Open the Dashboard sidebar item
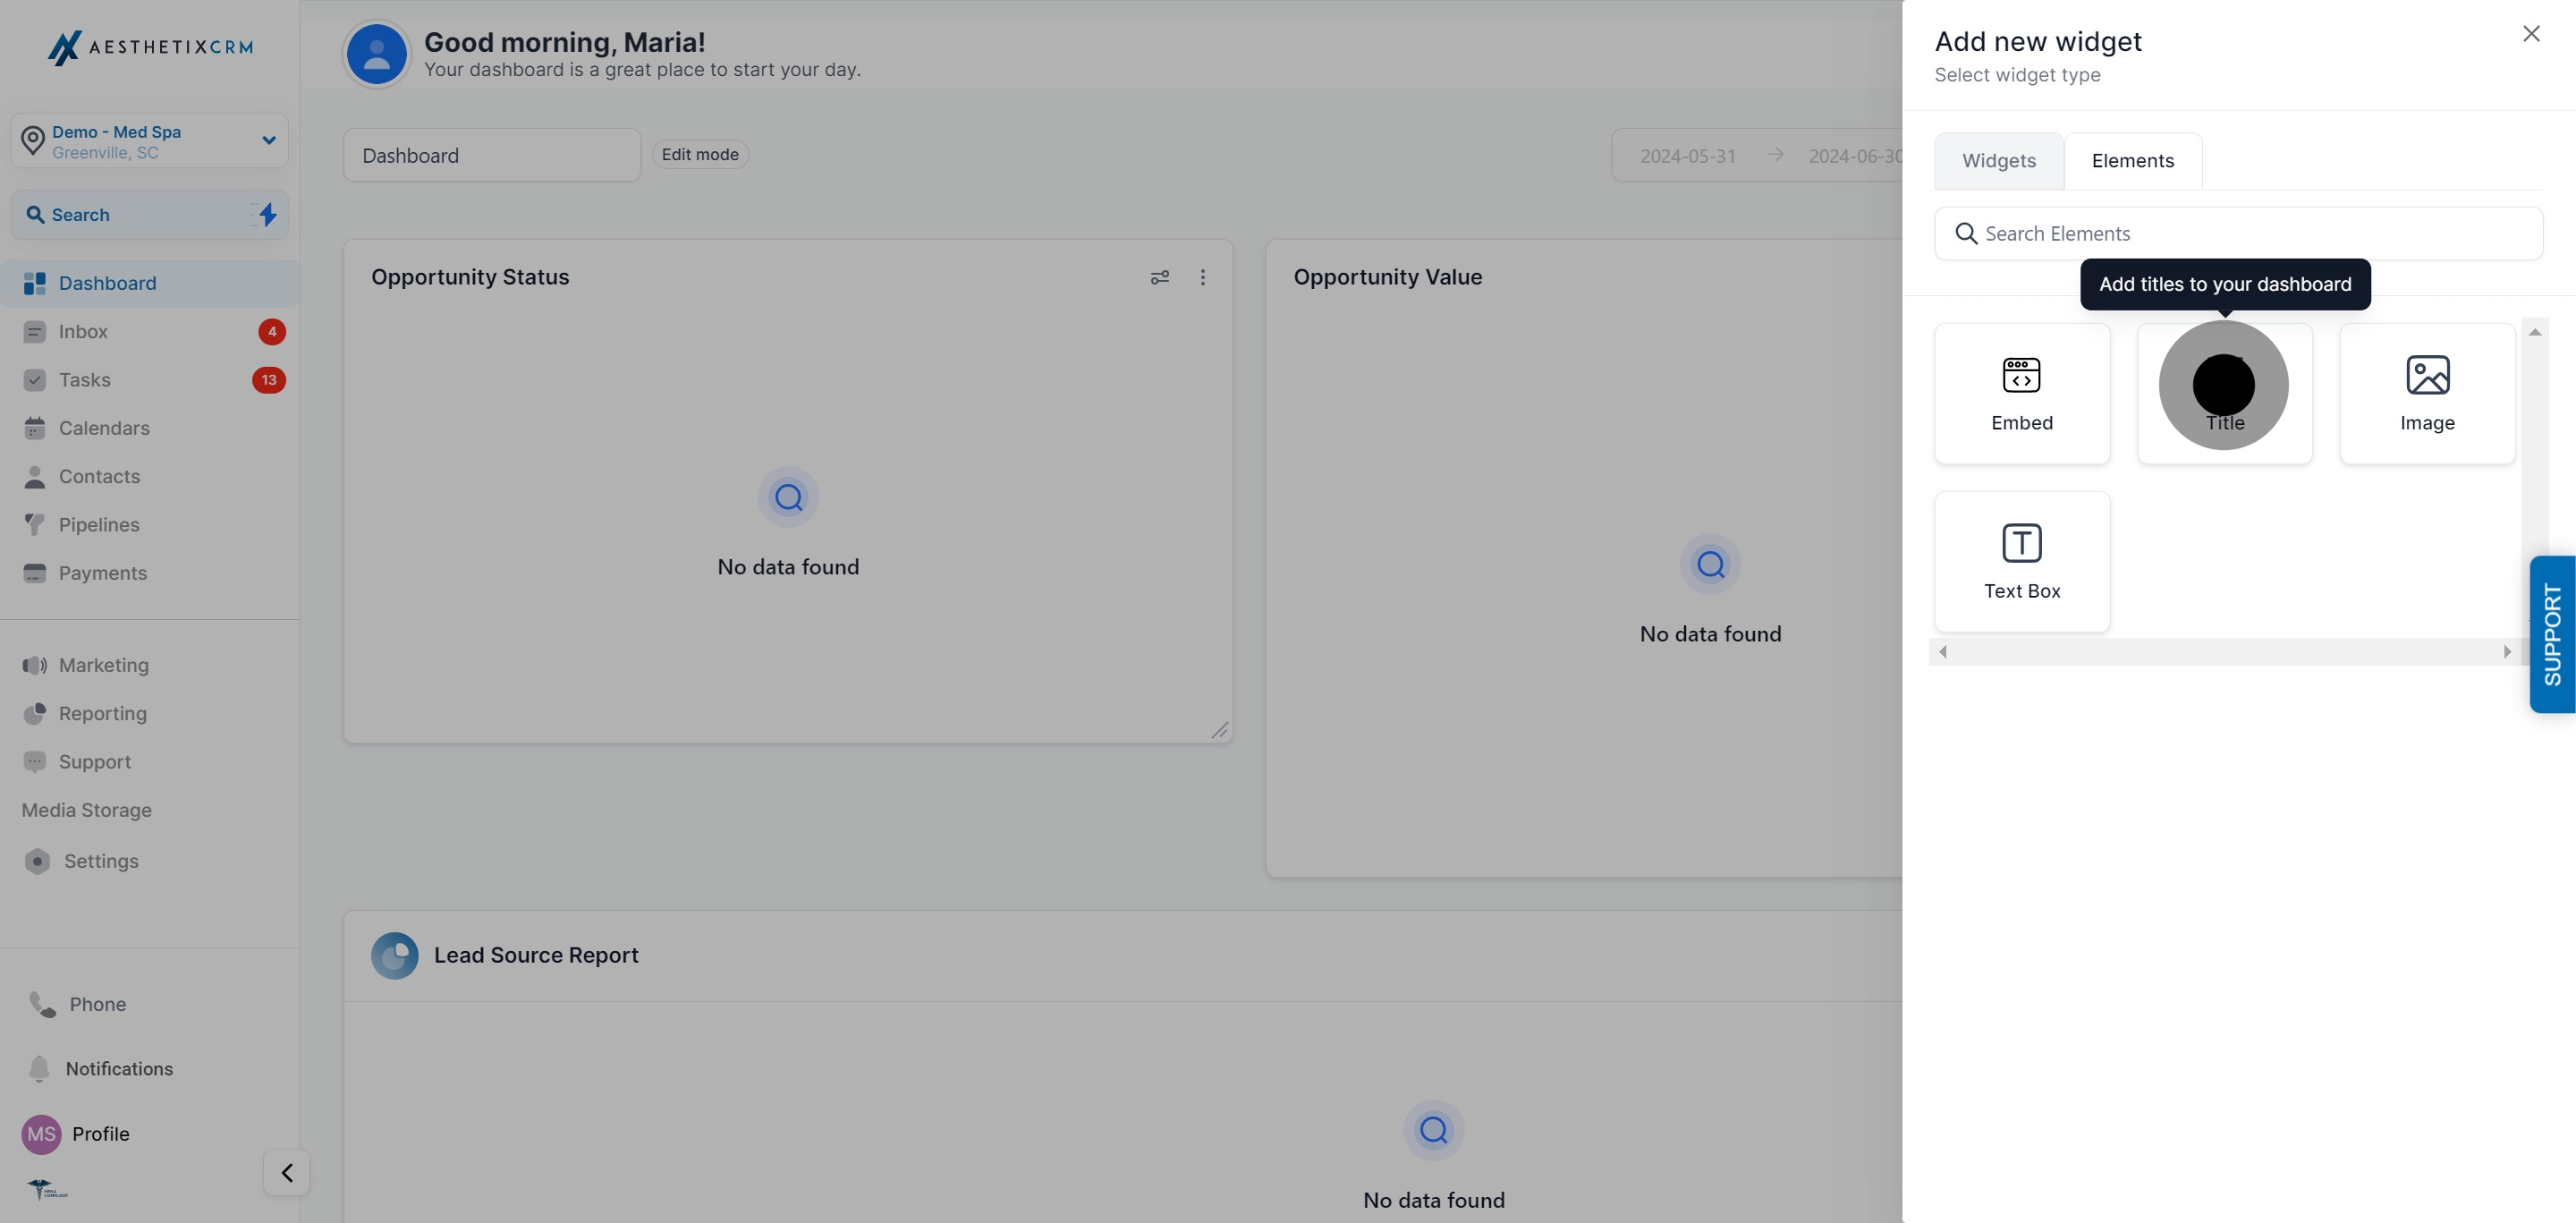The width and height of the screenshot is (2576, 1223). (150, 283)
